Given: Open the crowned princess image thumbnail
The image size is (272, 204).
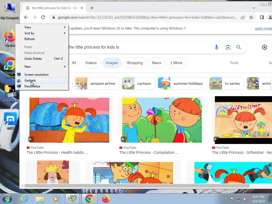Looking at the screenshot, I should click(53, 172).
